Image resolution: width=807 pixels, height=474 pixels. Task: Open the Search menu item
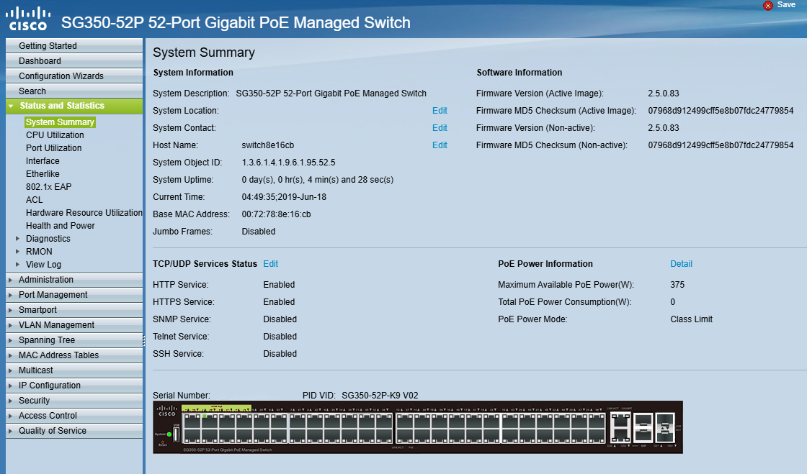[x=74, y=91]
